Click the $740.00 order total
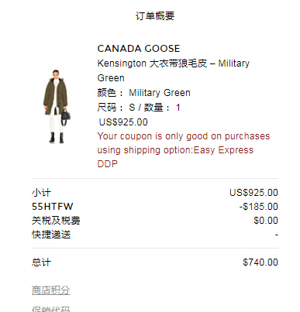This screenshot has width=300, height=312. (x=260, y=262)
